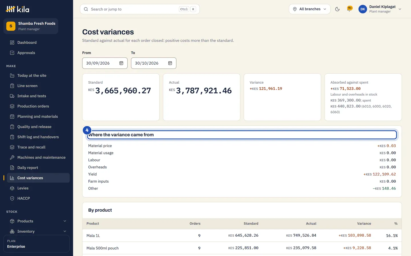This screenshot has width=411, height=256.
Task: Click the Mala 1L product row
Action: pos(242,236)
